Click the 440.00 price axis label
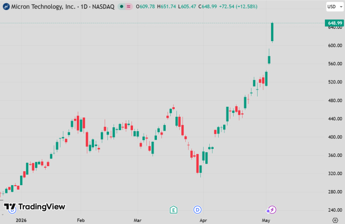The height and width of the screenshot is (224, 345). tap(335, 119)
